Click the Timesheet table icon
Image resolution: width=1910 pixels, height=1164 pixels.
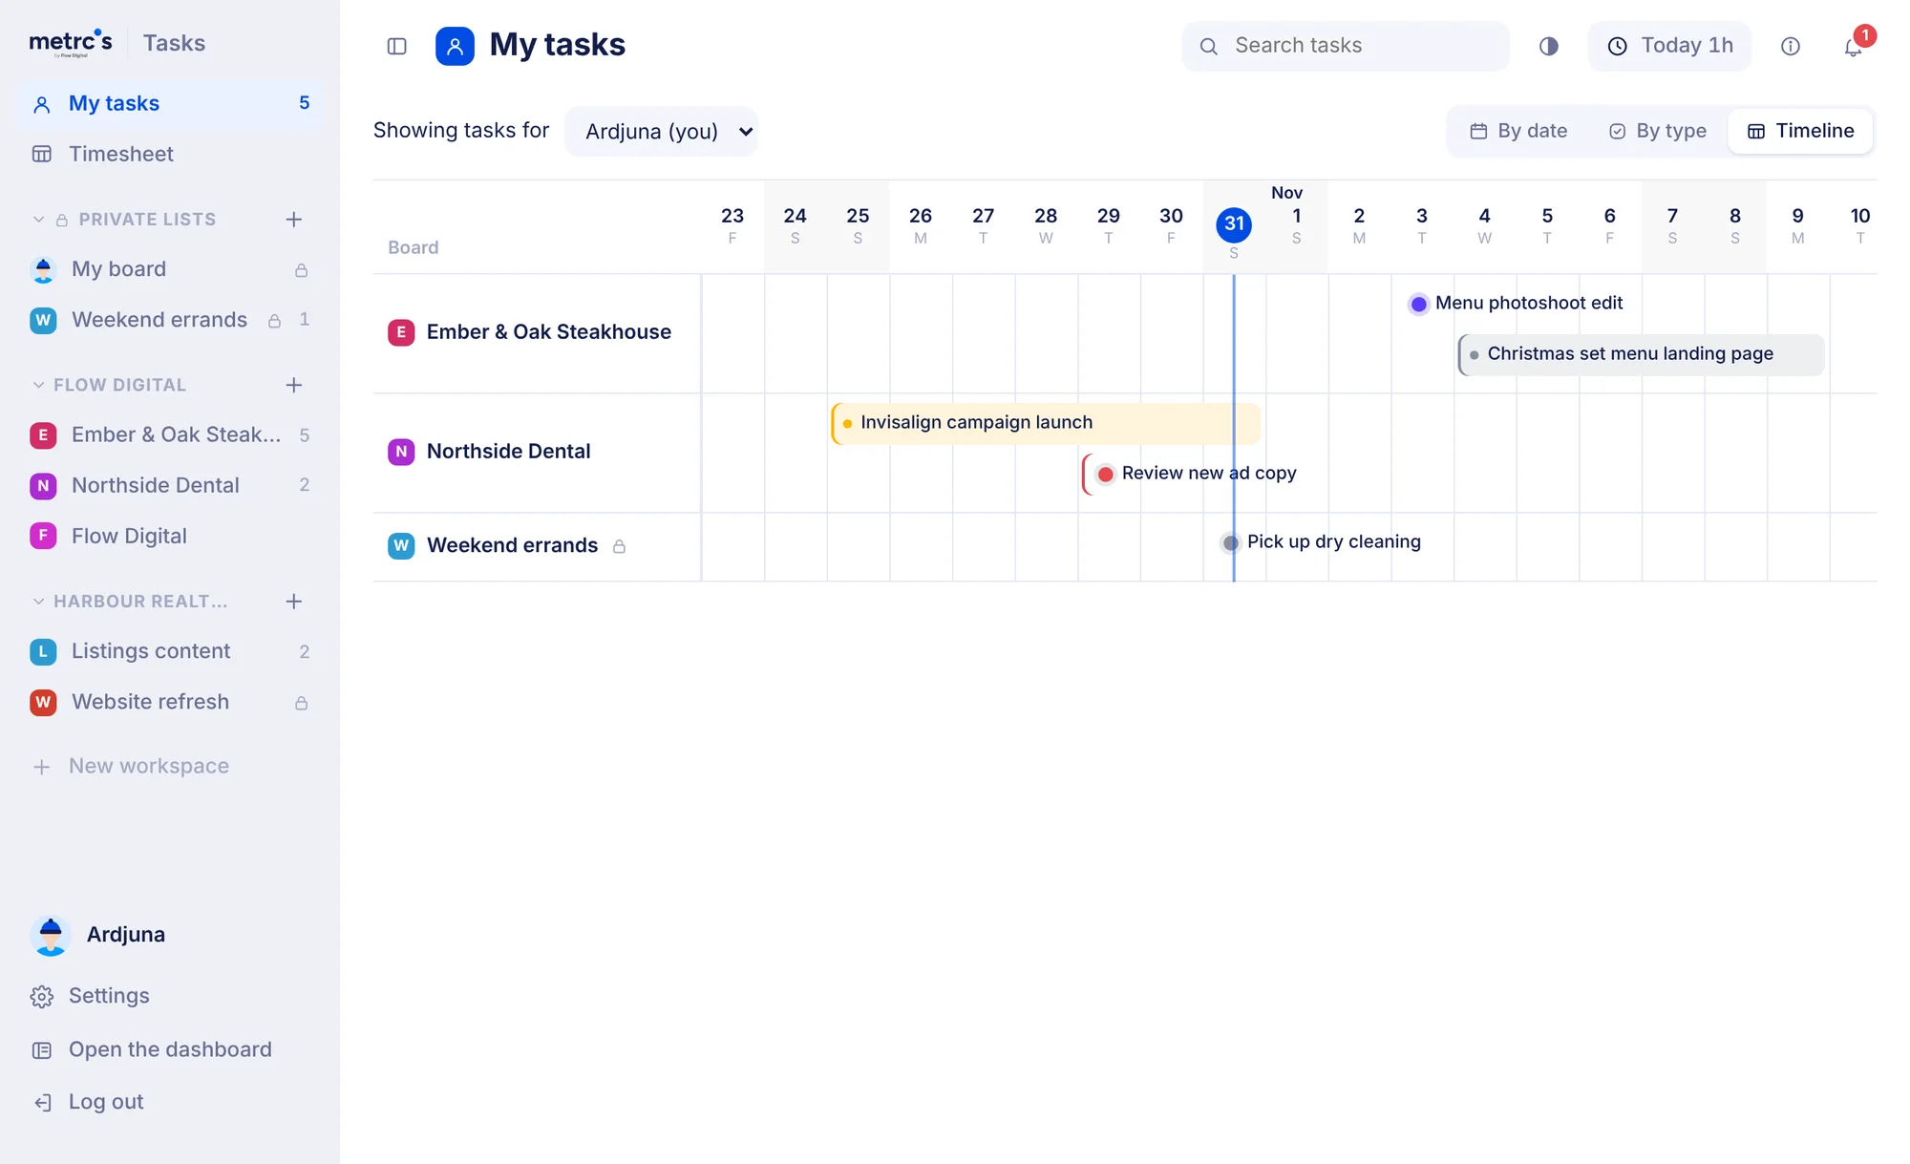coord(42,154)
